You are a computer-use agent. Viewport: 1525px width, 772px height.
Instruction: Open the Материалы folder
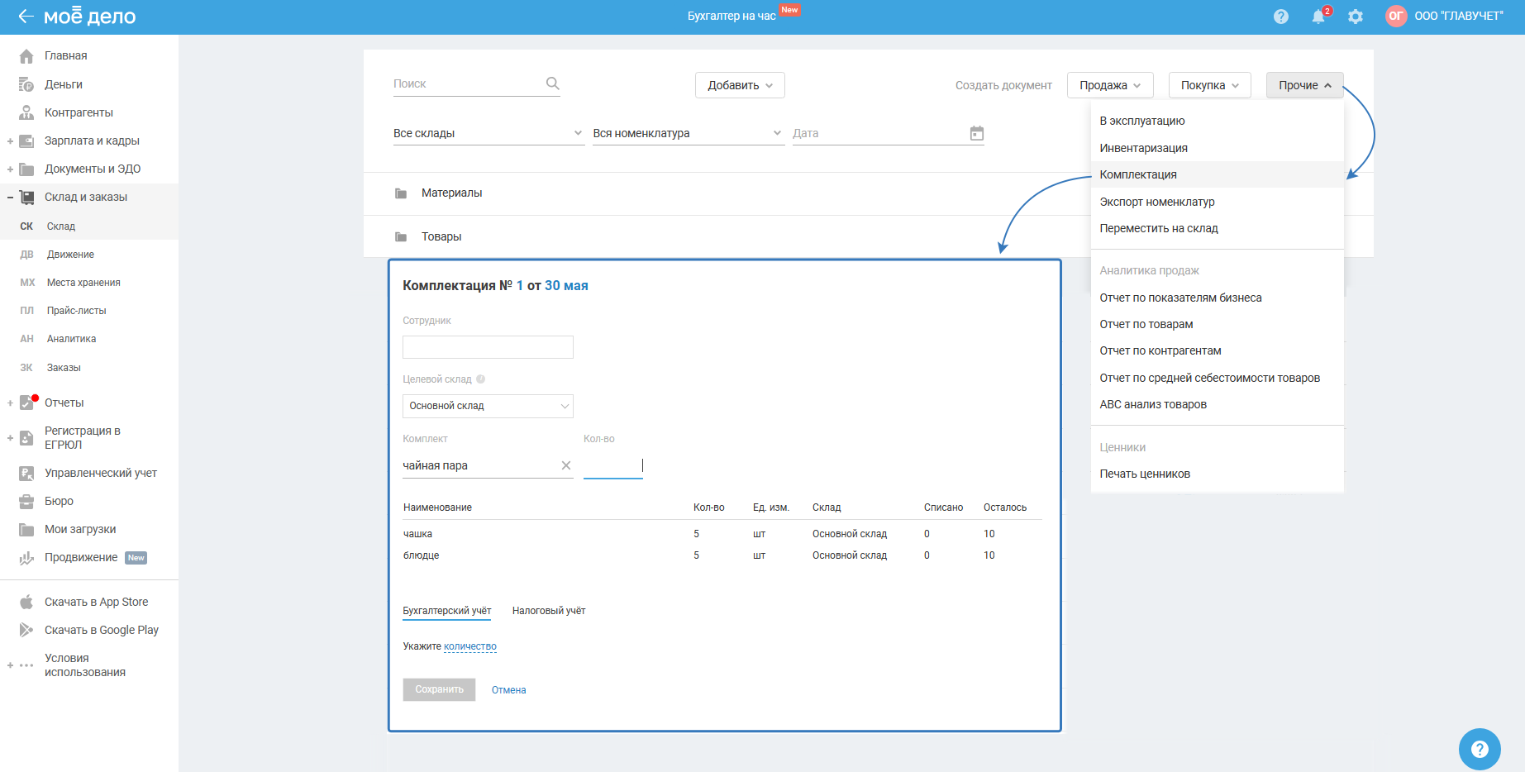point(451,193)
